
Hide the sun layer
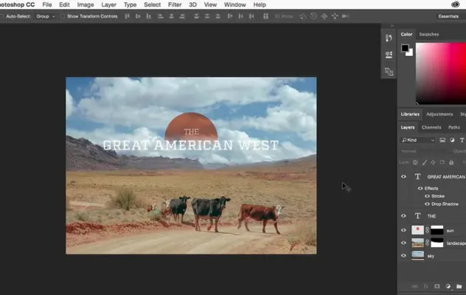tap(403, 230)
